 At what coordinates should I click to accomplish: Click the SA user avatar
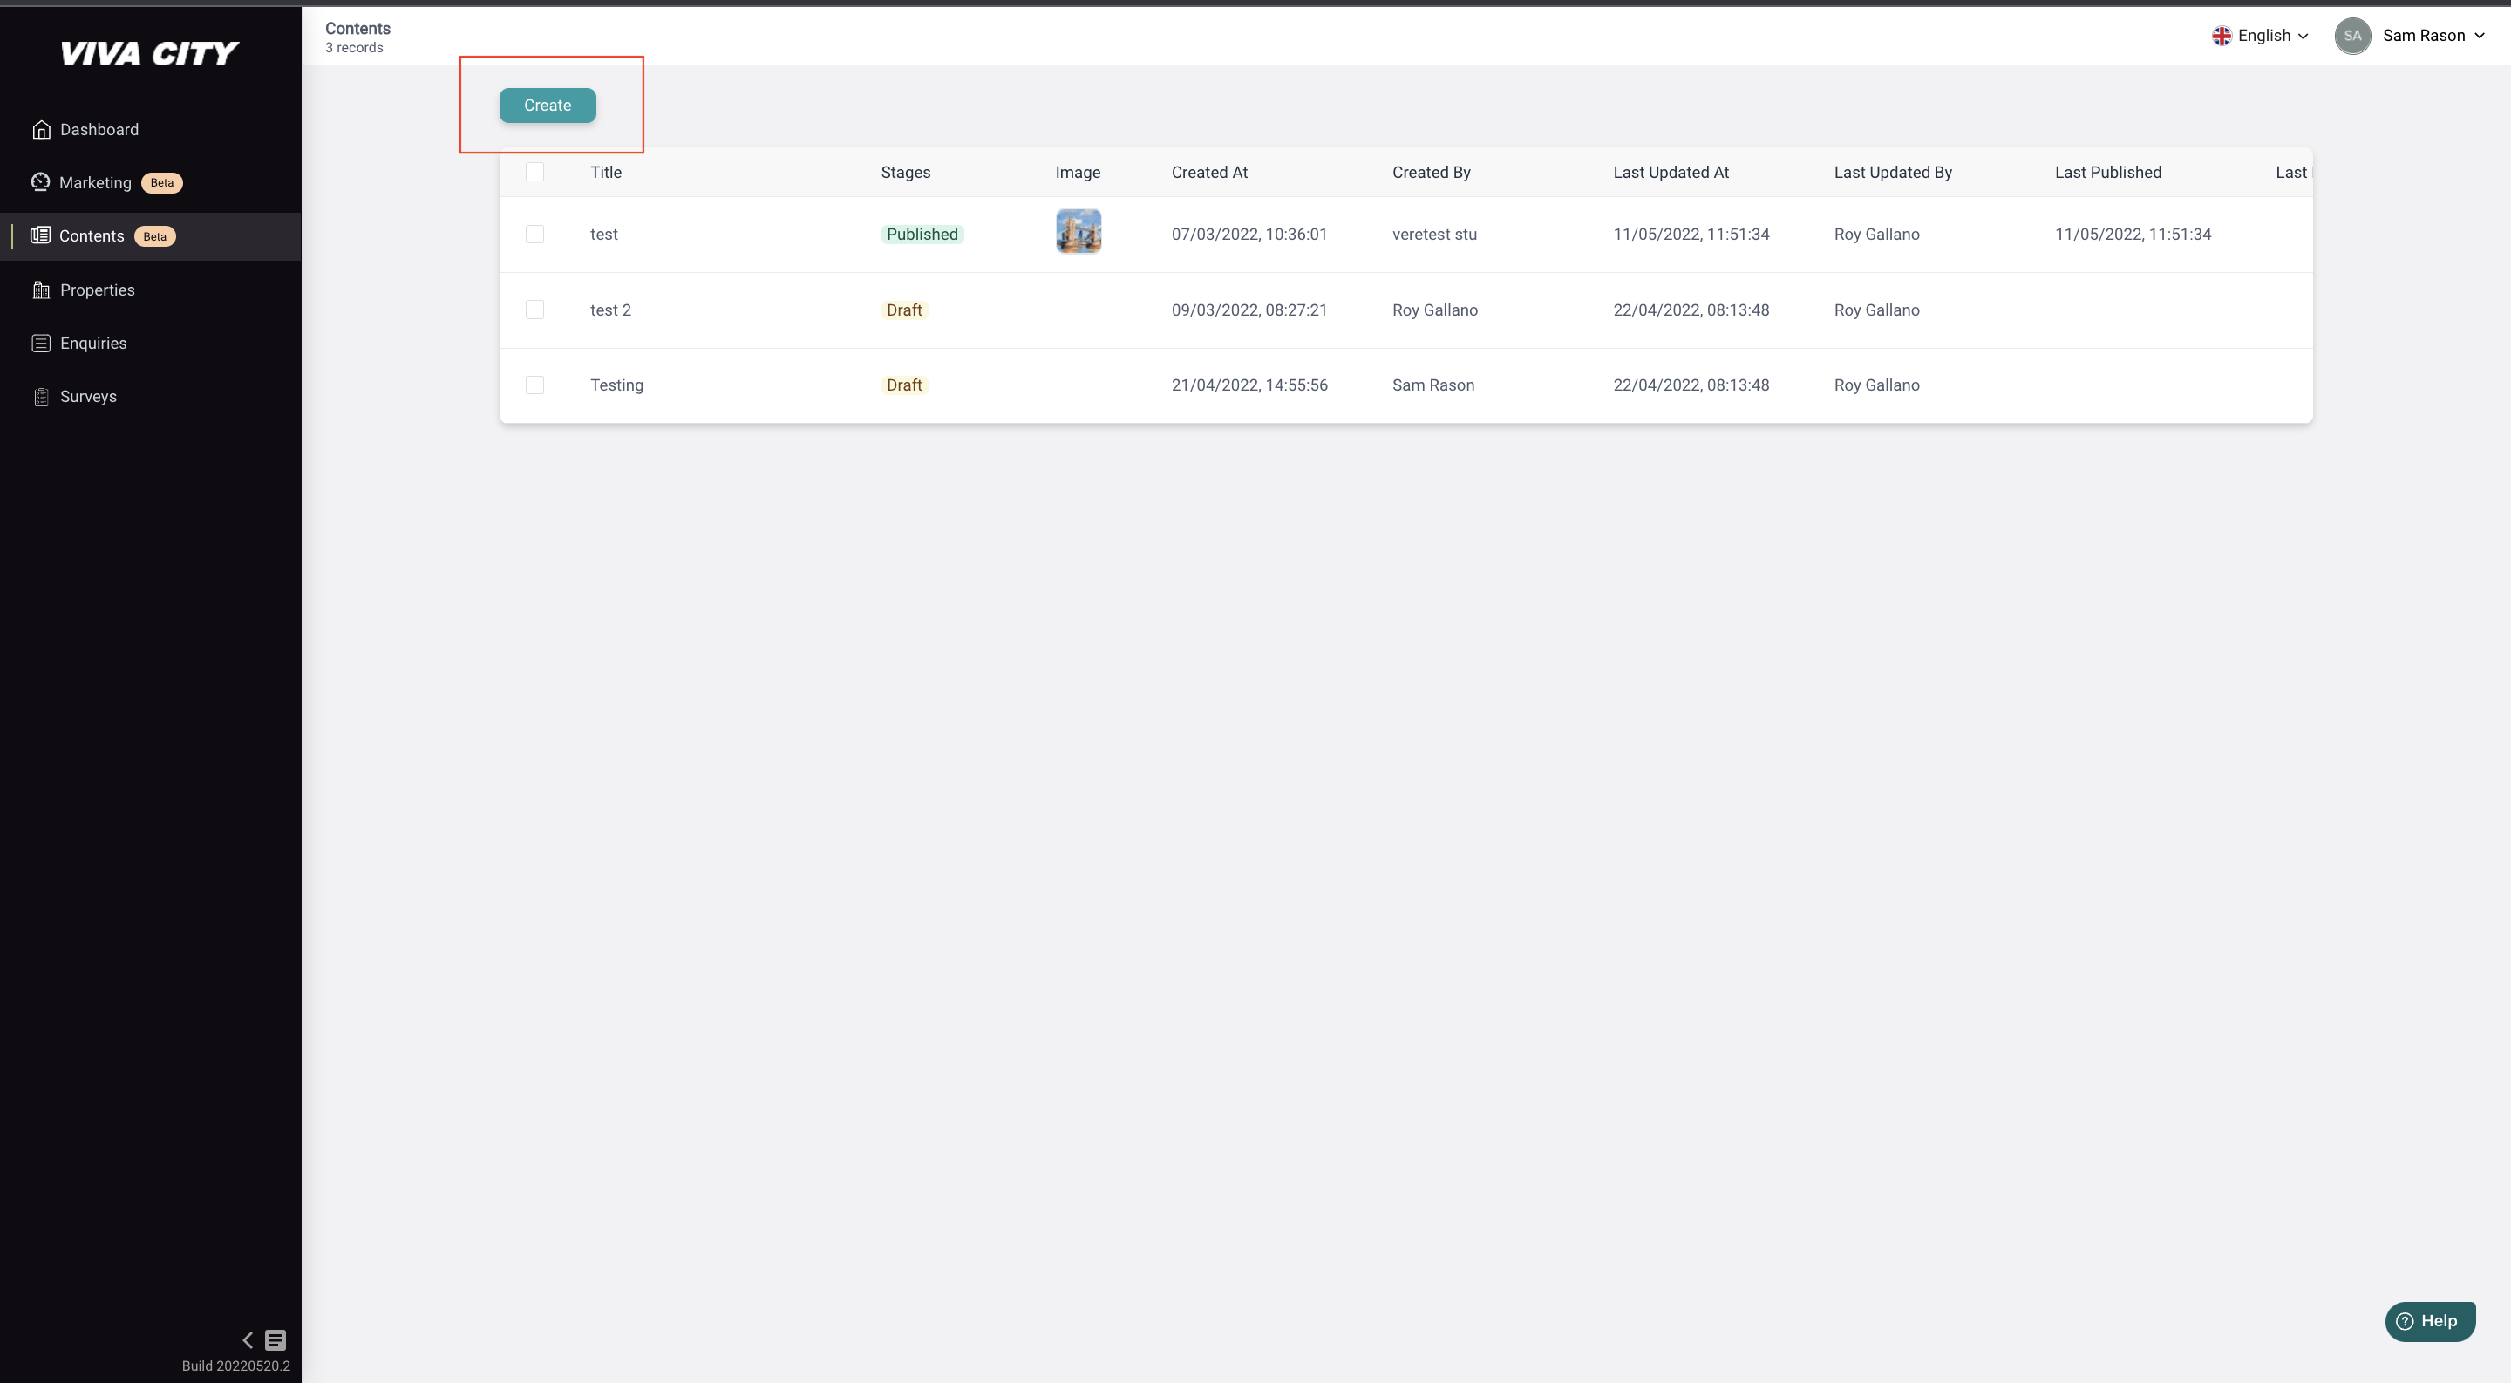pos(2352,36)
